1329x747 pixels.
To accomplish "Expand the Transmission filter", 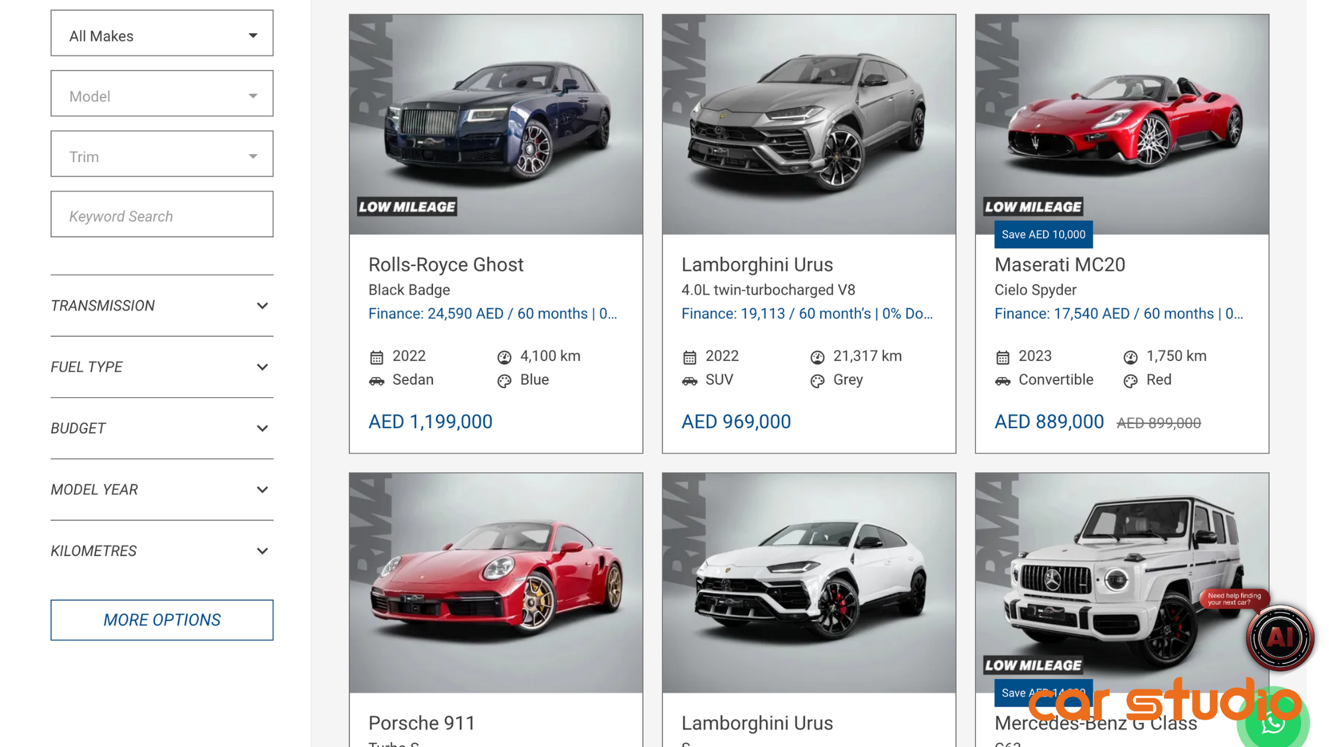I will (x=161, y=306).
